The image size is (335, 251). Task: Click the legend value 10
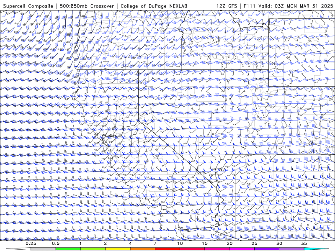[x=180, y=243]
